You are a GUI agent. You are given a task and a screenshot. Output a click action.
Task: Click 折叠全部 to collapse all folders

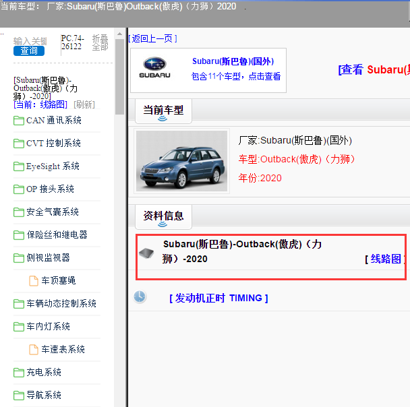pyautogui.click(x=100, y=42)
